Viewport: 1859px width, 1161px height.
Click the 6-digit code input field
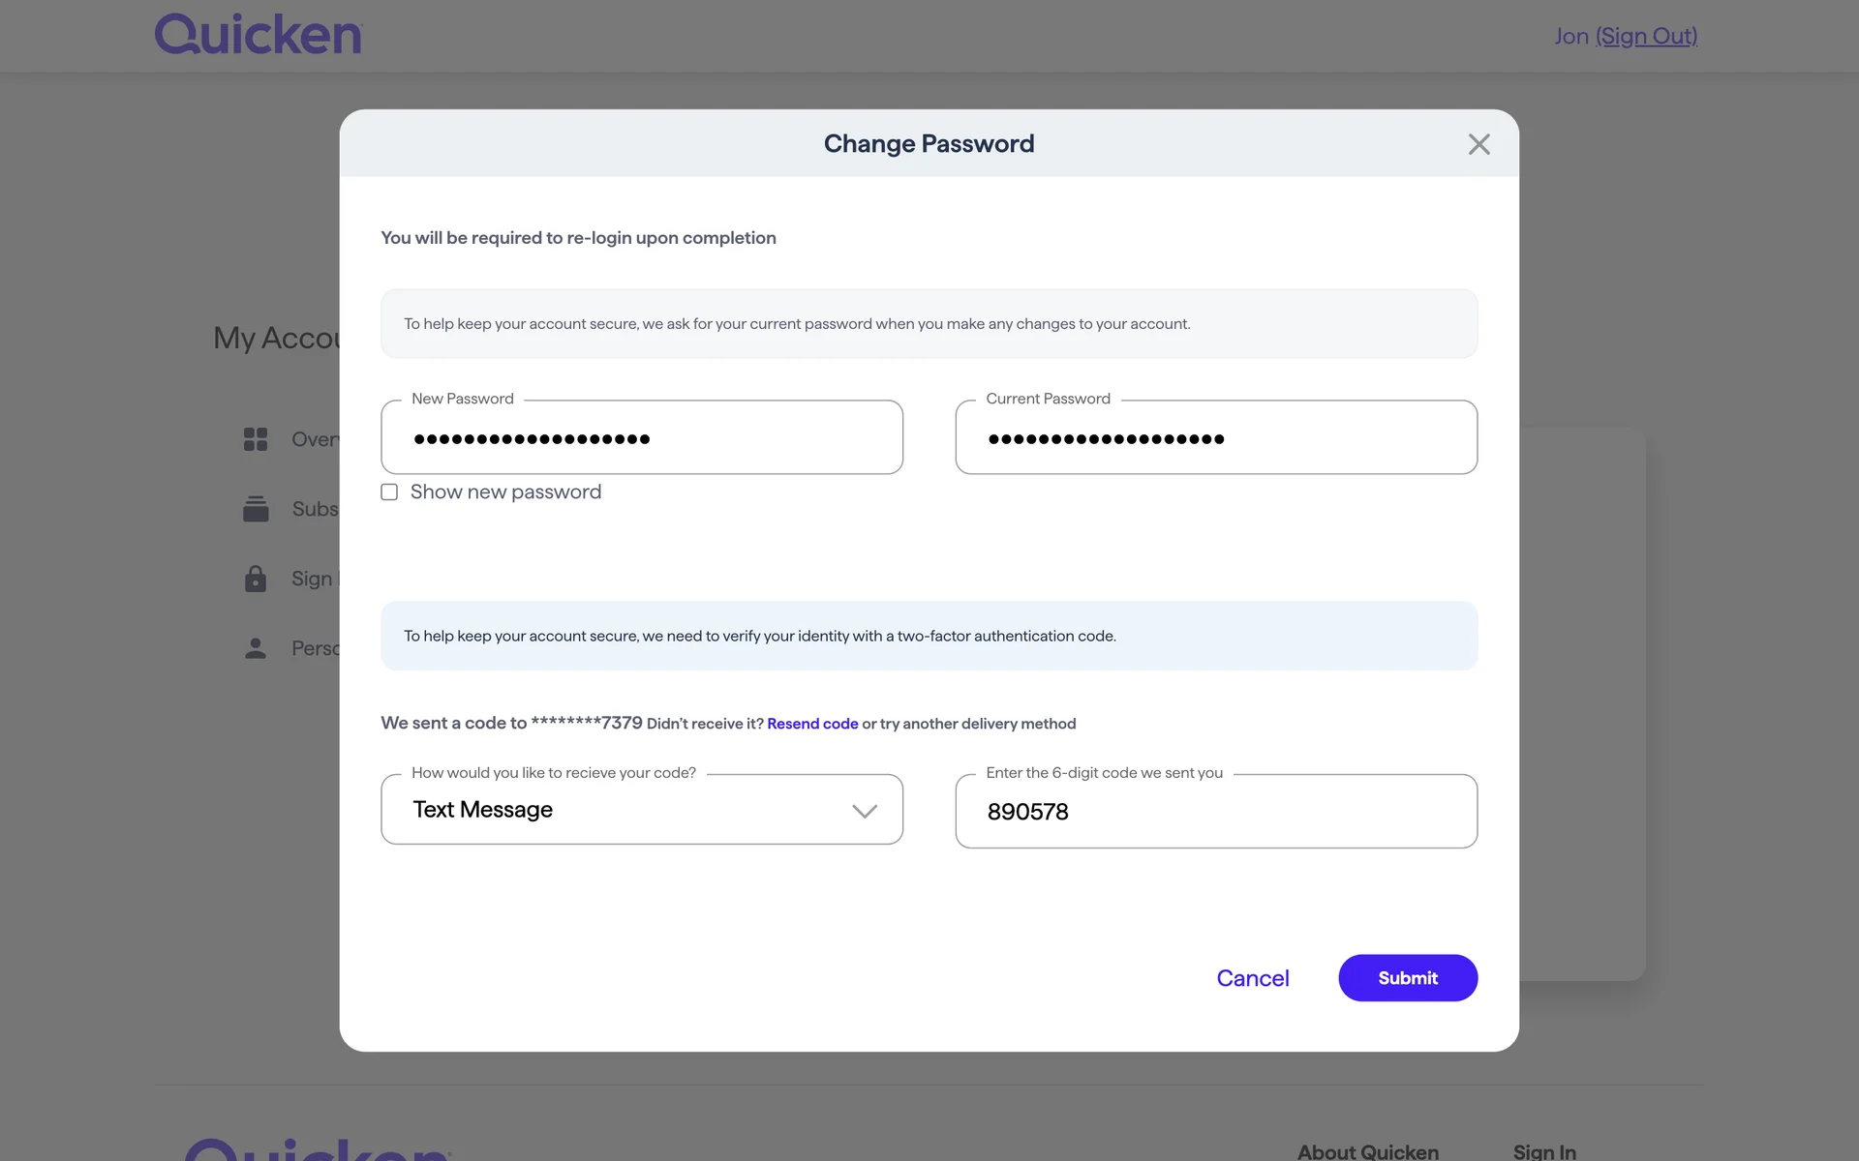pos(1215,812)
